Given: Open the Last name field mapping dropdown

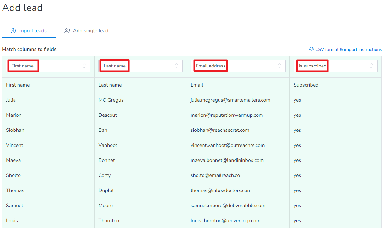Looking at the screenshot, I should coord(140,66).
